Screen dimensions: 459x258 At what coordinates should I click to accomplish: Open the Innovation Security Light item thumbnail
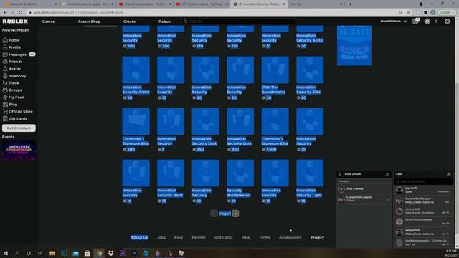pyautogui.click(x=310, y=173)
